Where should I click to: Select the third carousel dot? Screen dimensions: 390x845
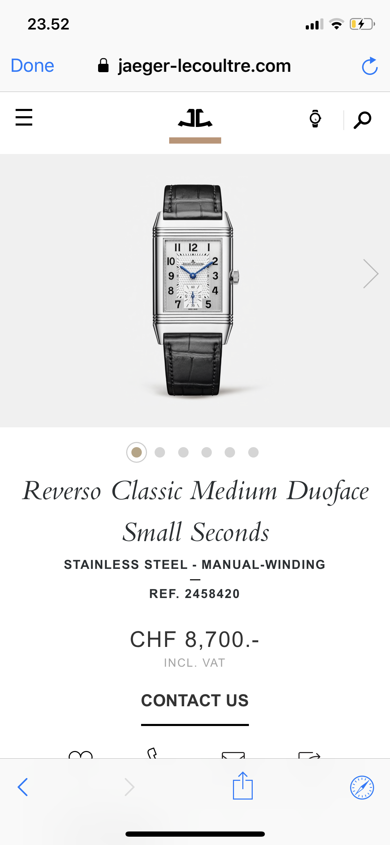tap(183, 452)
